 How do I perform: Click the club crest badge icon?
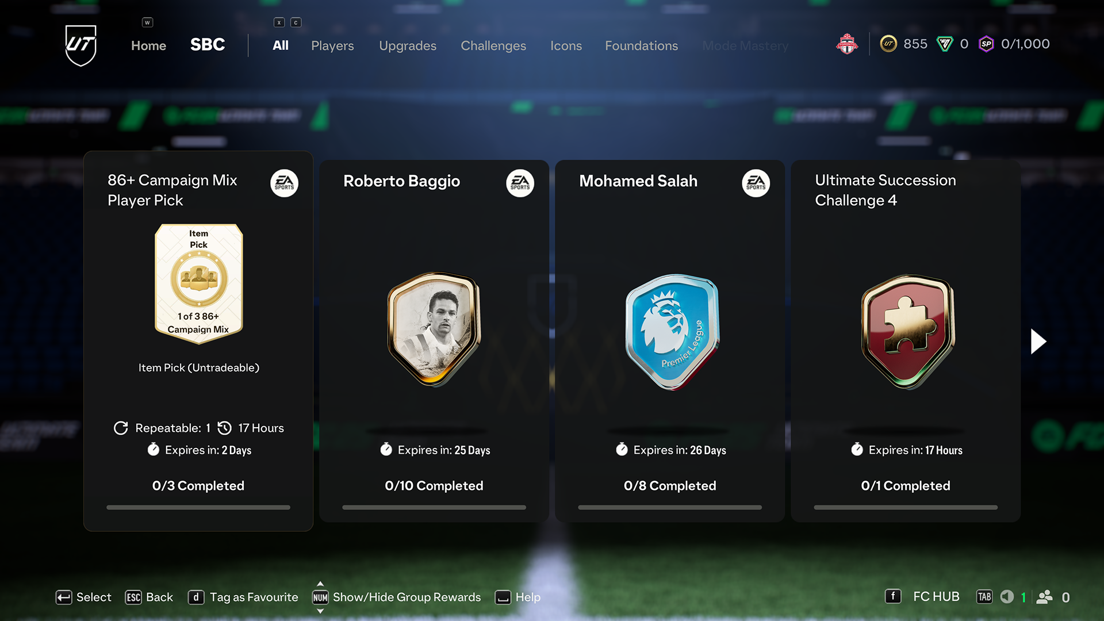point(847,44)
